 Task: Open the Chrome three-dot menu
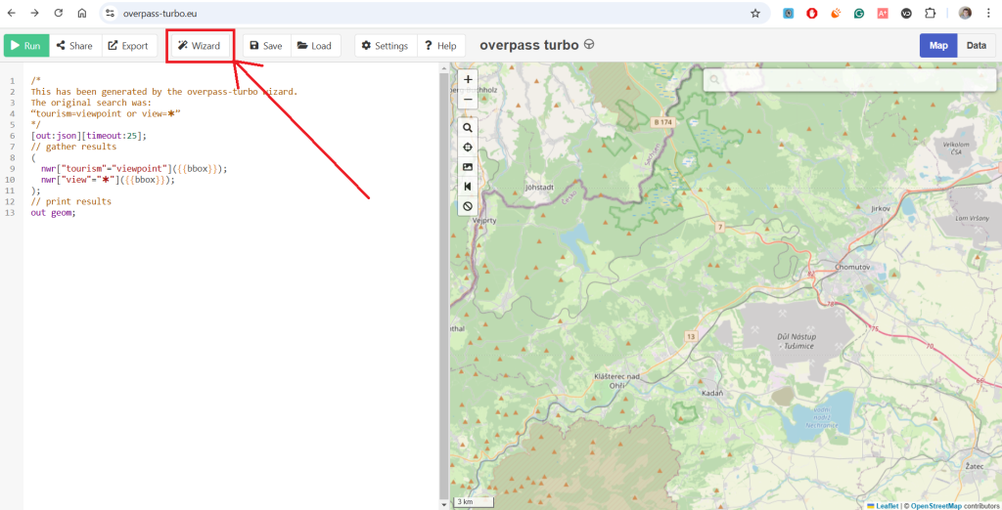tap(988, 13)
